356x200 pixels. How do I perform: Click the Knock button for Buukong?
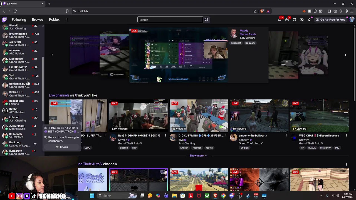pos(62,147)
